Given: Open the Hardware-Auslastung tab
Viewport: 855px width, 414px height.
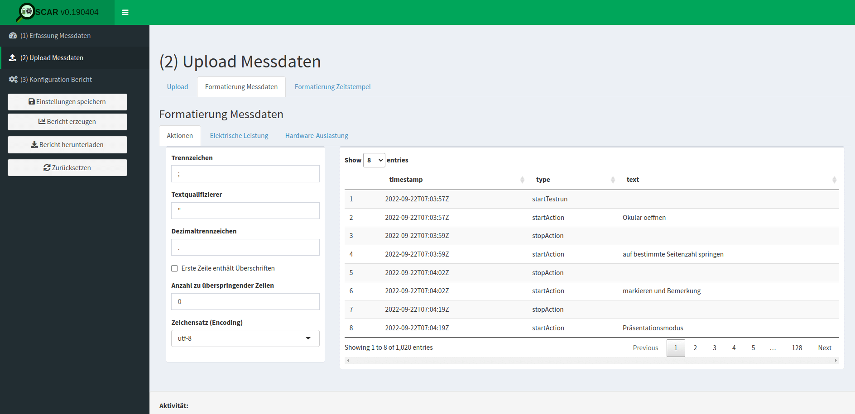Looking at the screenshot, I should coord(316,135).
